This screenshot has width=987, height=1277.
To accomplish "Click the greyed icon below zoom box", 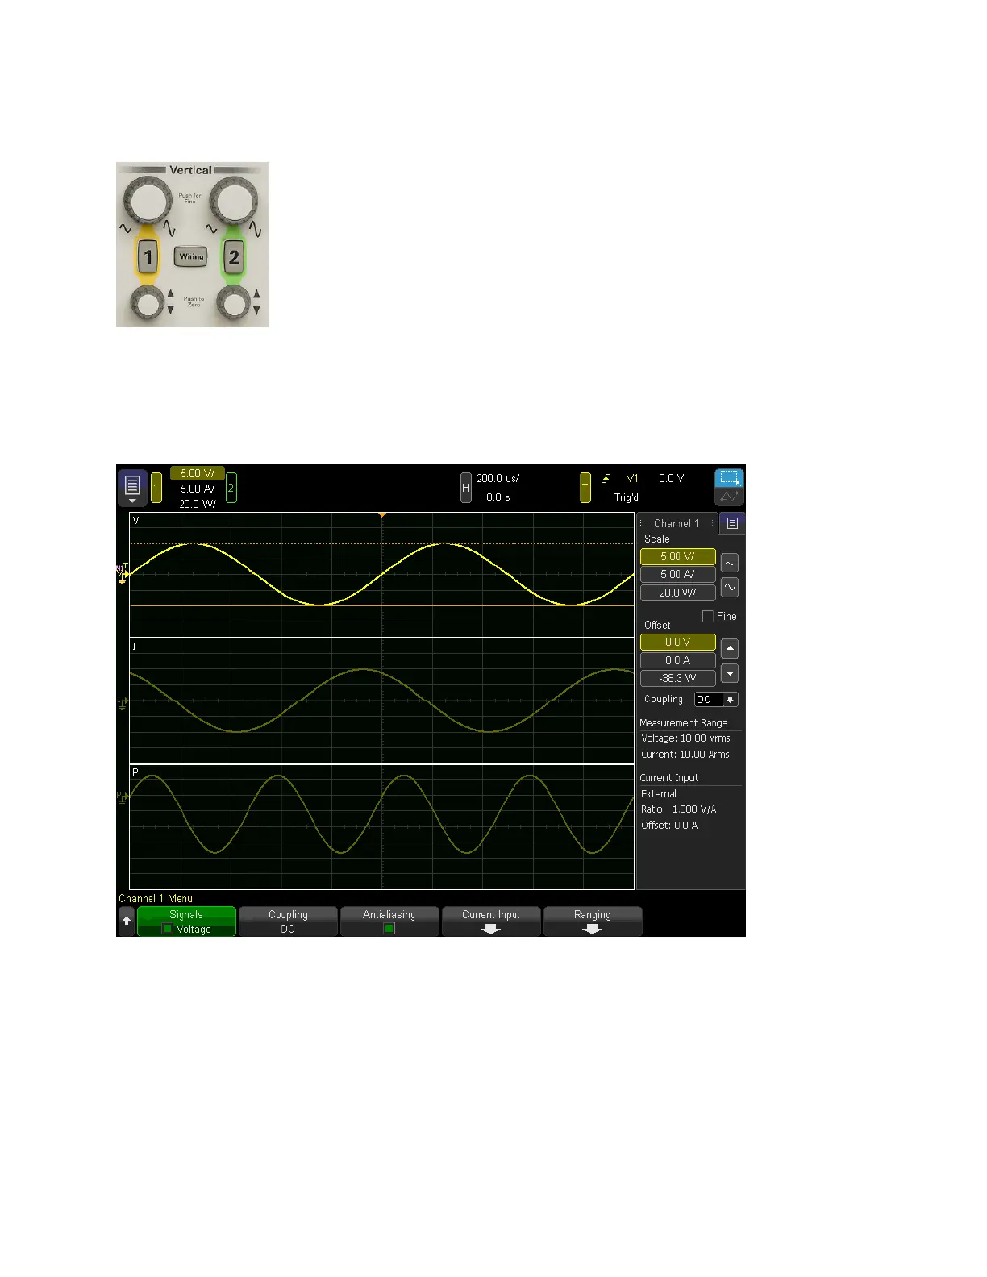I will coord(729,497).
